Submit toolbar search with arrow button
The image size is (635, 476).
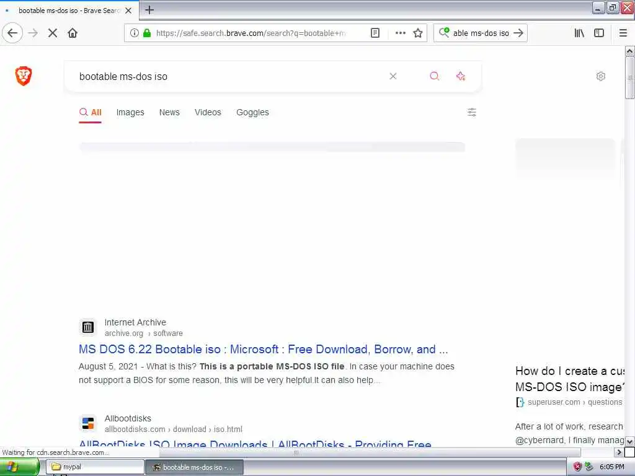click(x=518, y=33)
